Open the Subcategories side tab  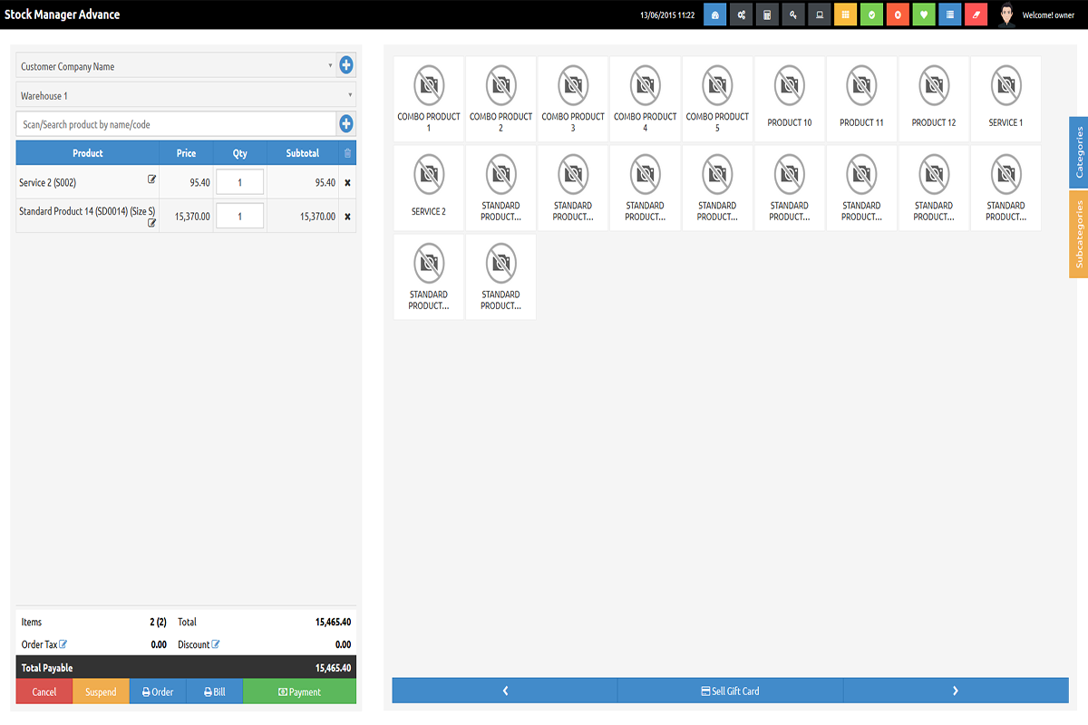pos(1079,234)
